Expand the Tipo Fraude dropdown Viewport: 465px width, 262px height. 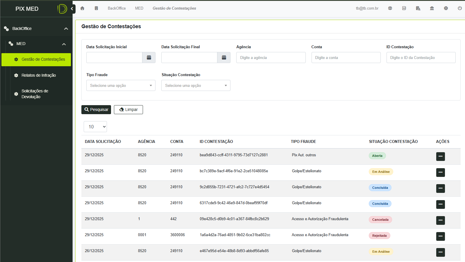(x=121, y=85)
